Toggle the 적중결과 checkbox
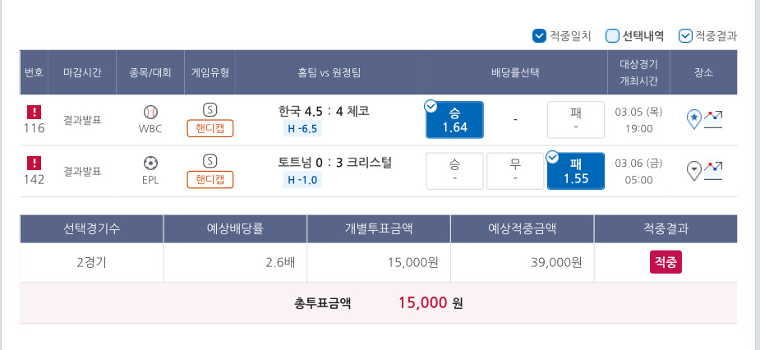Image resolution: width=760 pixels, height=350 pixels. tap(685, 35)
